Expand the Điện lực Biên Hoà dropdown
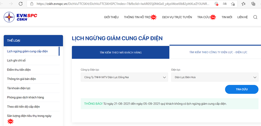The height and width of the screenshot is (126, 261). (215, 77)
